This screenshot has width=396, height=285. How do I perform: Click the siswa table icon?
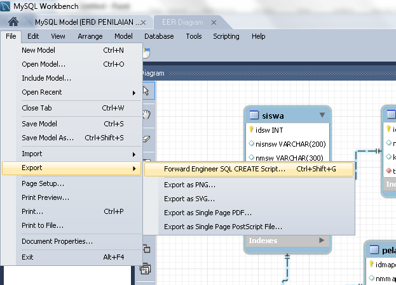pyautogui.click(x=254, y=116)
